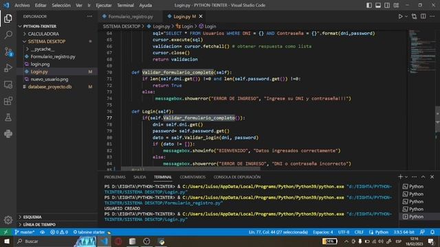Open changes compare icon in editor toolbar
This screenshot has width=440, height=247.
[414, 16]
